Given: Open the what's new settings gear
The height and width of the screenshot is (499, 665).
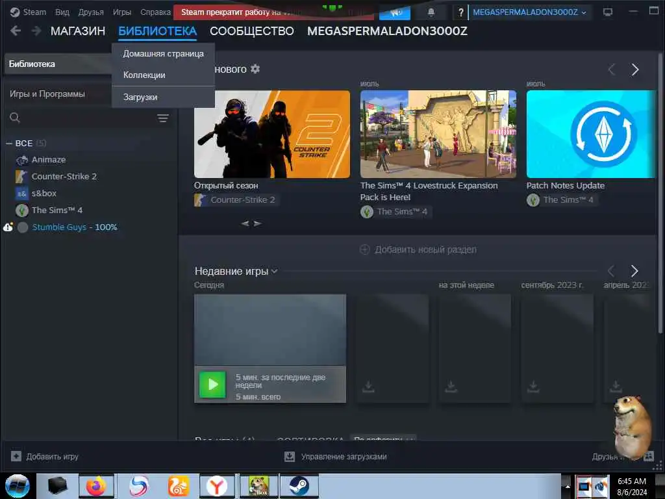Looking at the screenshot, I should coord(255,69).
